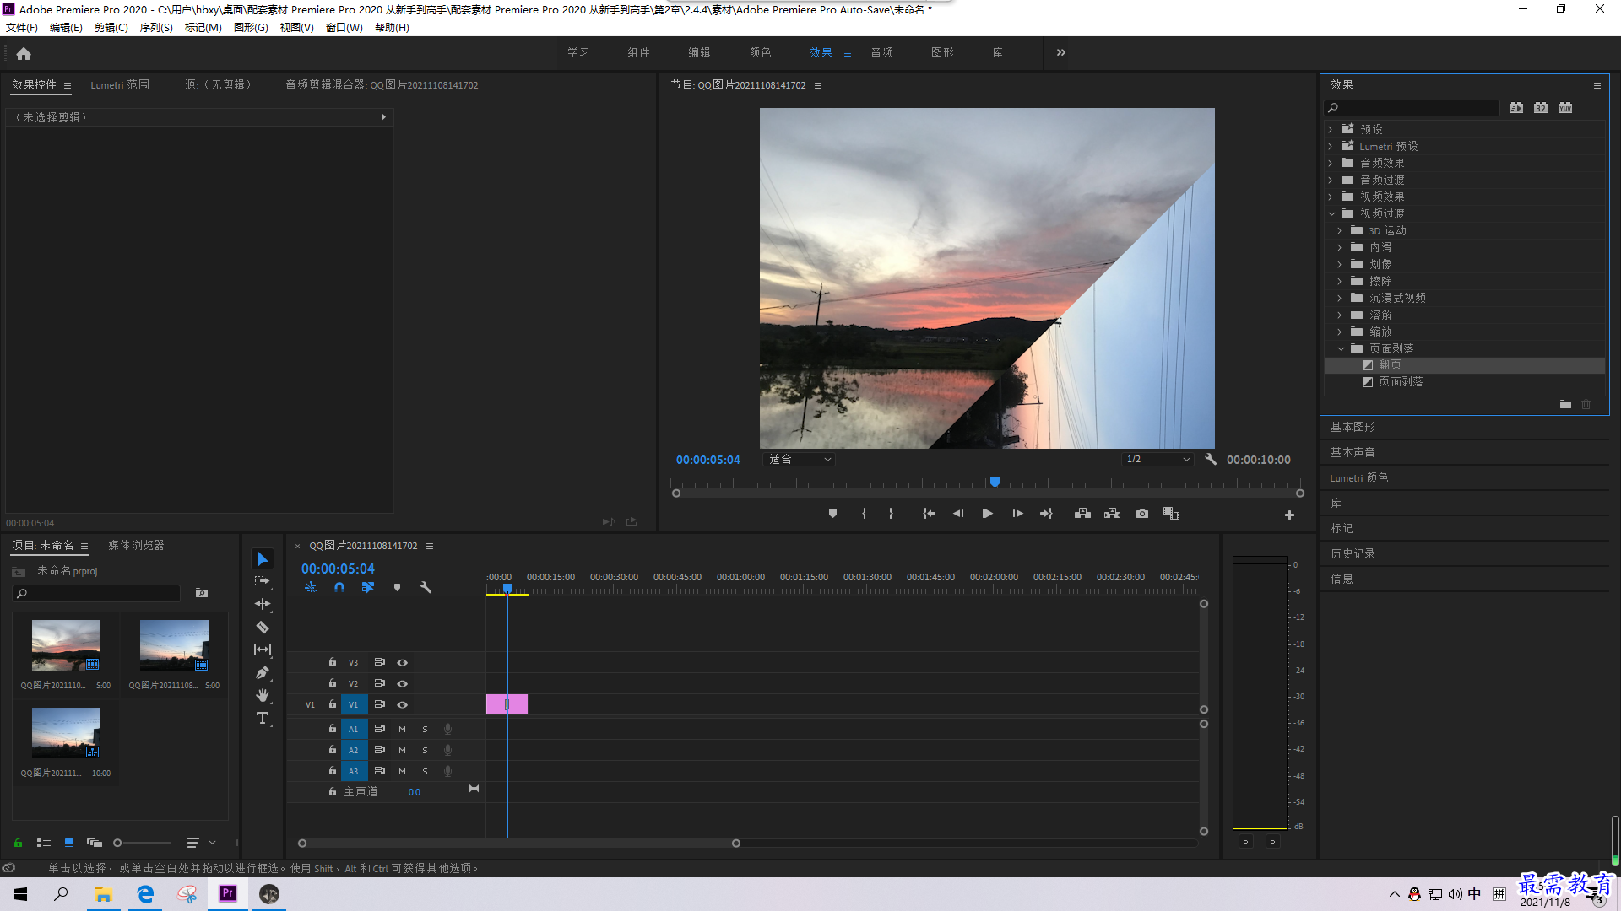Expand the 溶解 transitions folder
1621x911 pixels.
point(1340,315)
